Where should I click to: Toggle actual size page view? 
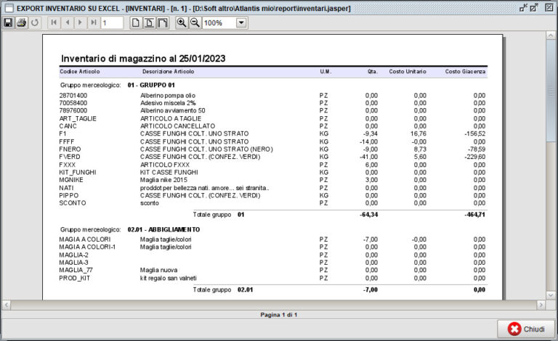click(x=136, y=23)
